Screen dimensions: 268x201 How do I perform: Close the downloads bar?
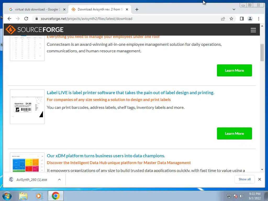[x=259, y=179]
